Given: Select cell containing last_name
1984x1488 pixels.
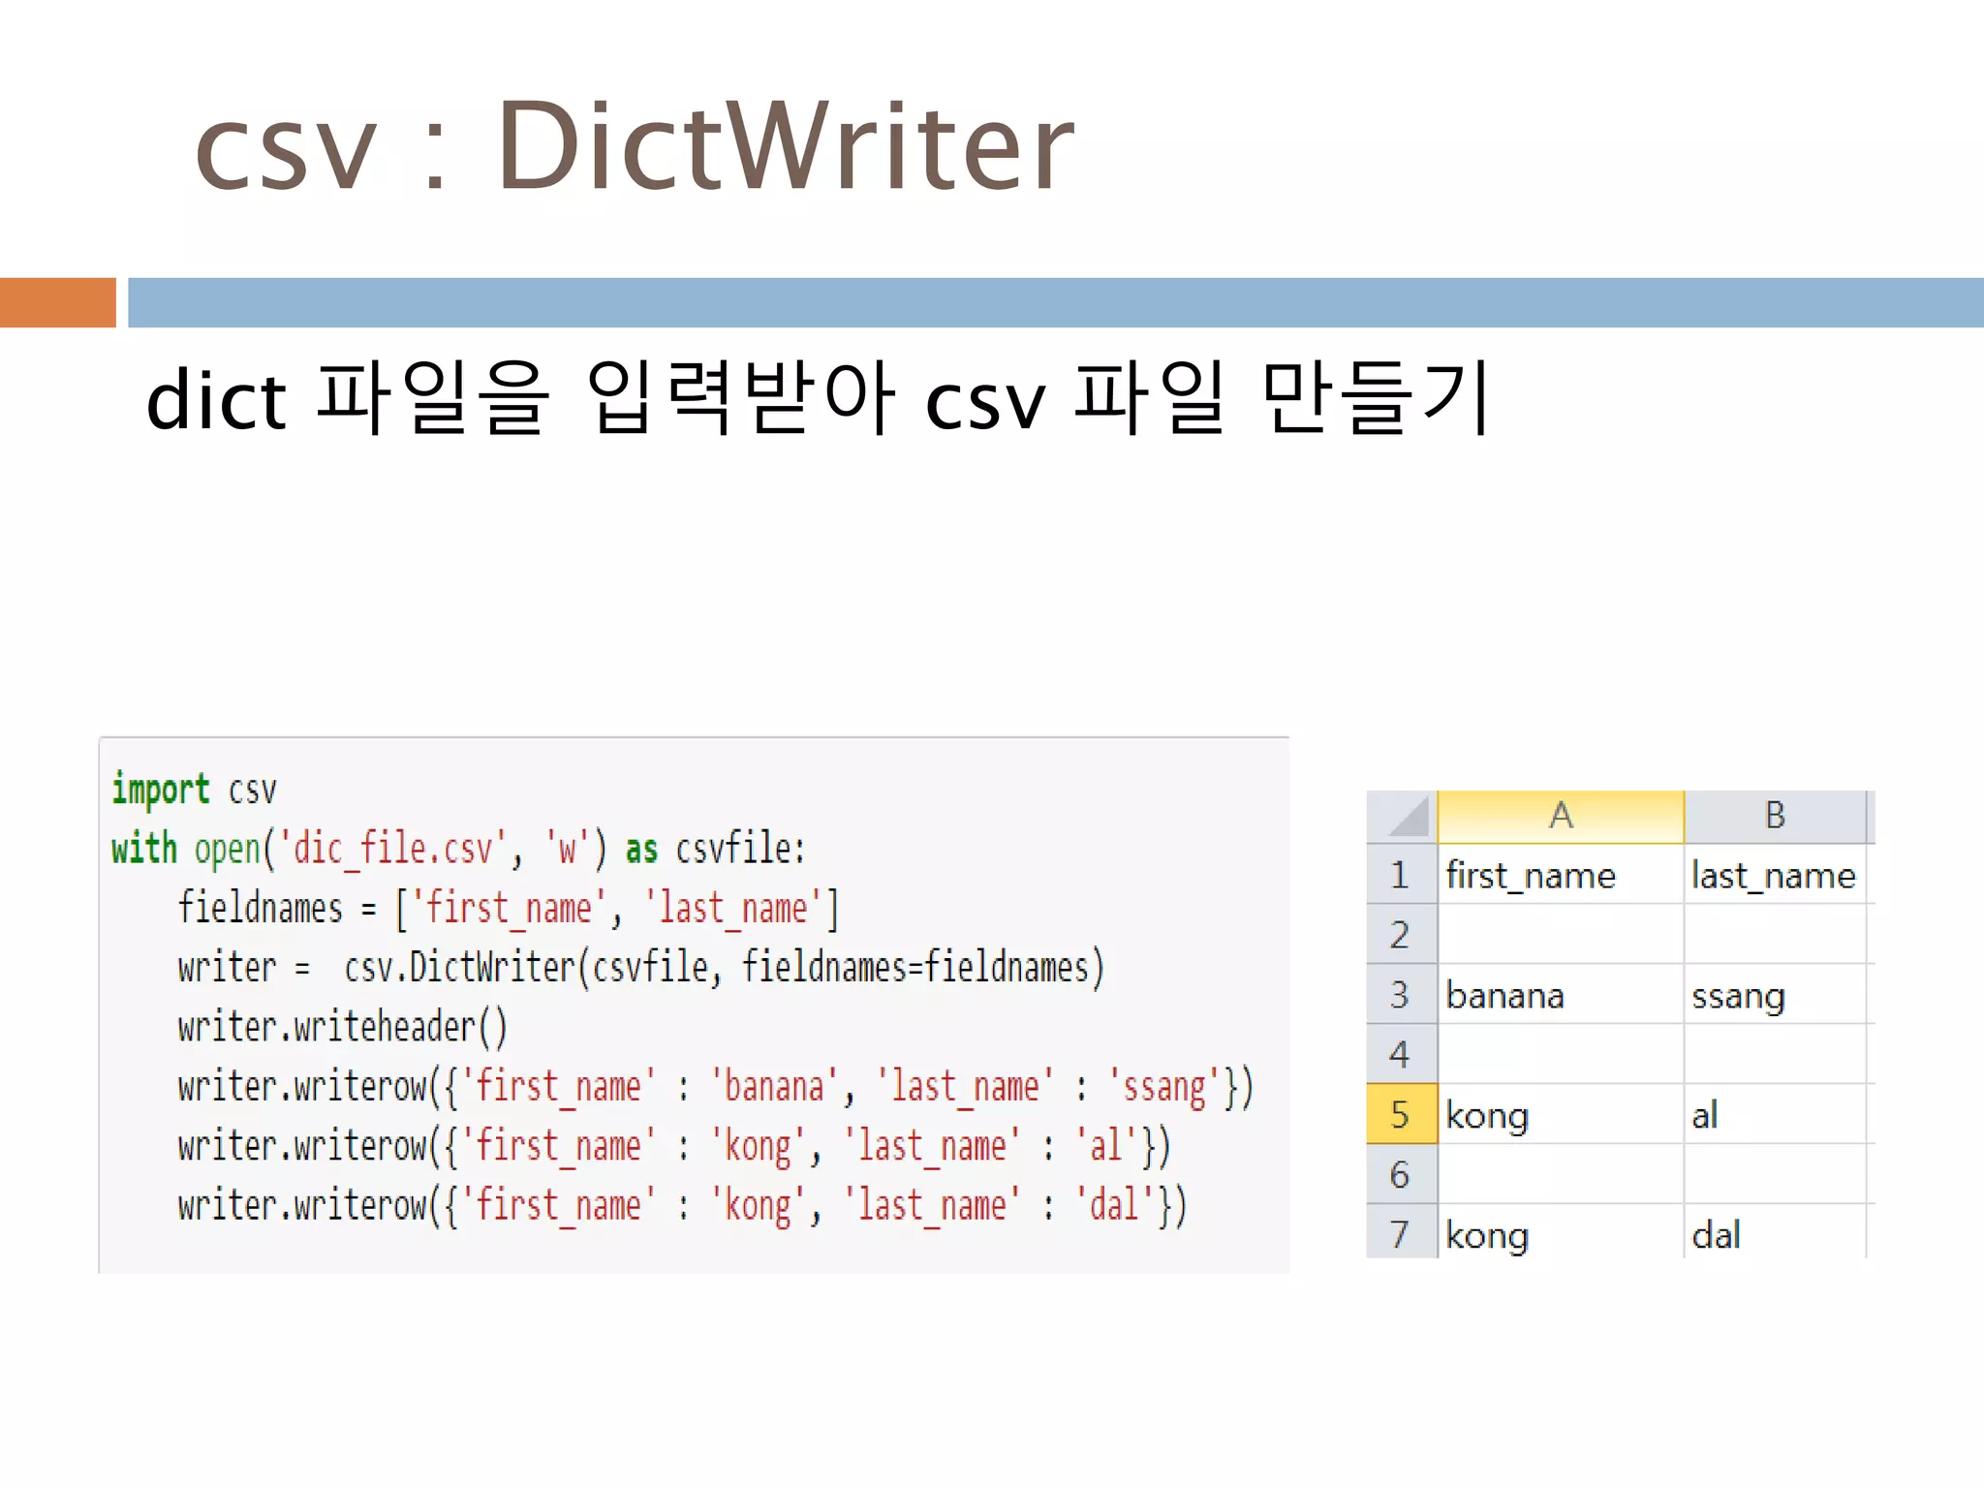Looking at the screenshot, I should [1773, 876].
